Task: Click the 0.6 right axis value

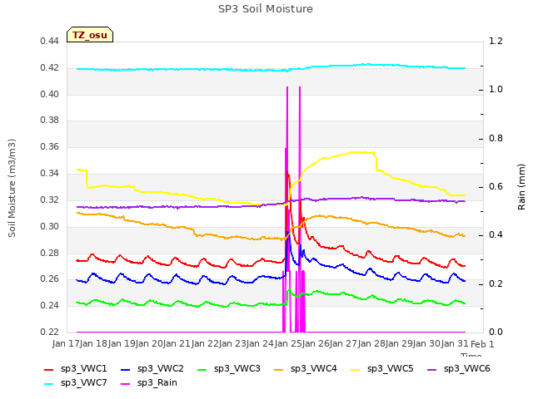Action: pyautogui.click(x=496, y=187)
